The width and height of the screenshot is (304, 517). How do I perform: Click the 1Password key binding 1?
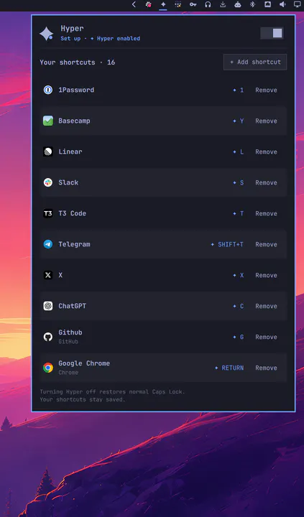point(239,90)
